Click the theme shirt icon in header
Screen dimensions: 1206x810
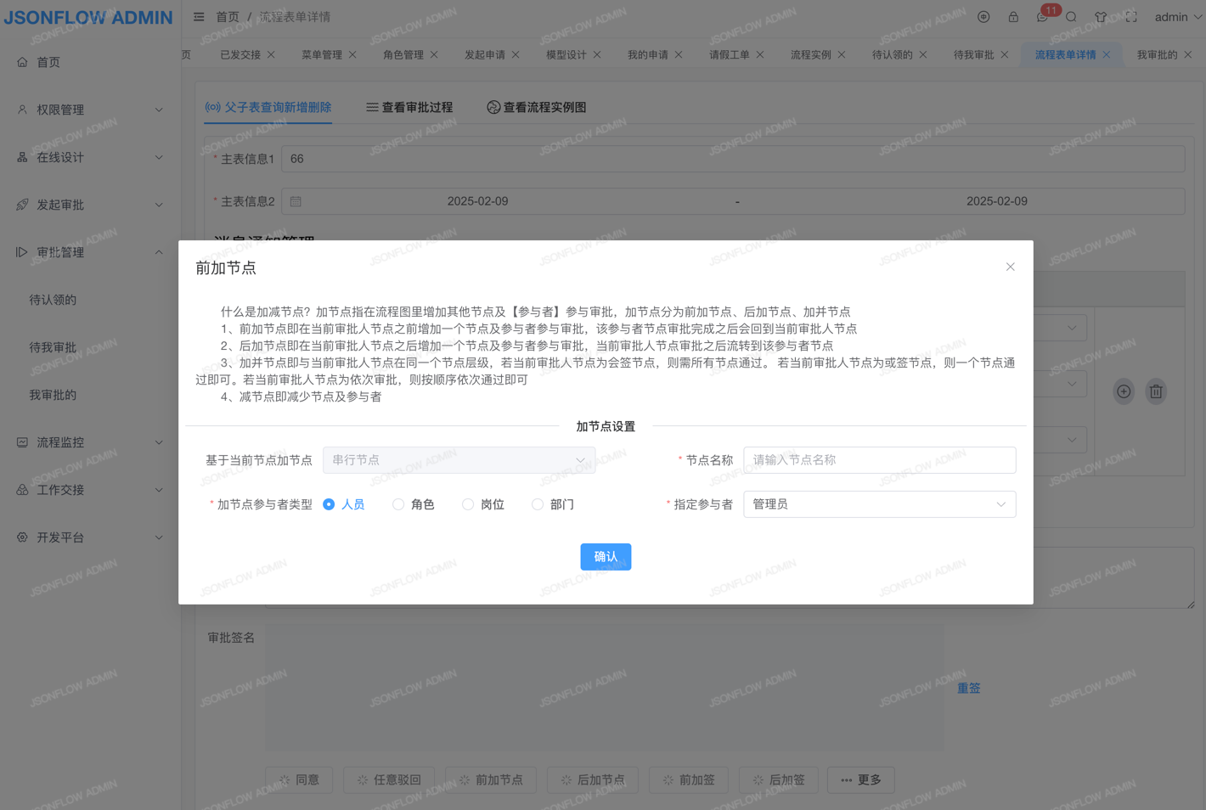pos(1101,17)
